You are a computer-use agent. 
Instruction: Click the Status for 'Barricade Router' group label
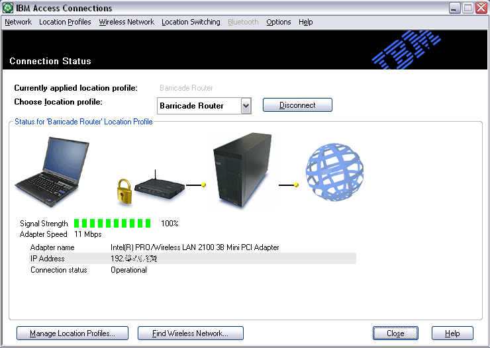[83, 122]
